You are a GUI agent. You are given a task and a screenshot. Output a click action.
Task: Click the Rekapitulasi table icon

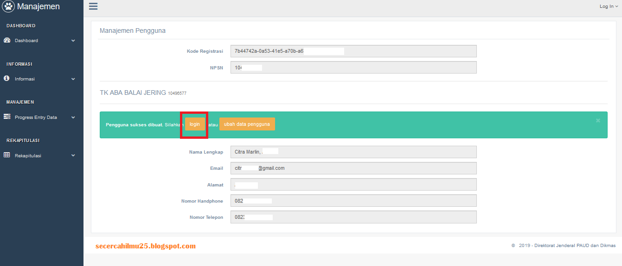(7, 155)
